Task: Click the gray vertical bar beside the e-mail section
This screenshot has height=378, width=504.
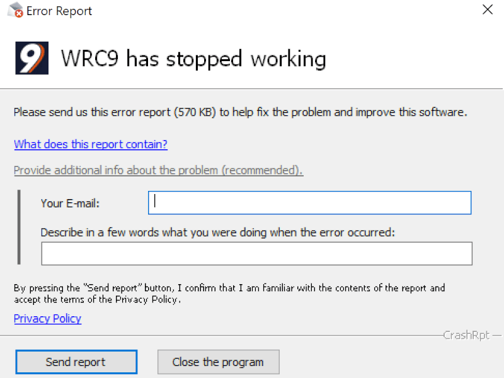Action: coord(20,226)
